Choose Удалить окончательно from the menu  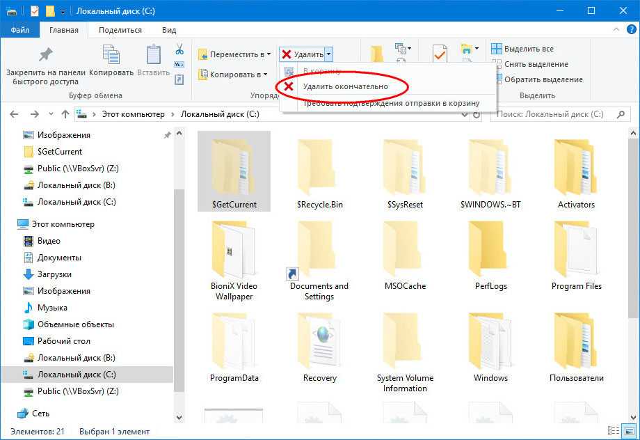click(345, 86)
